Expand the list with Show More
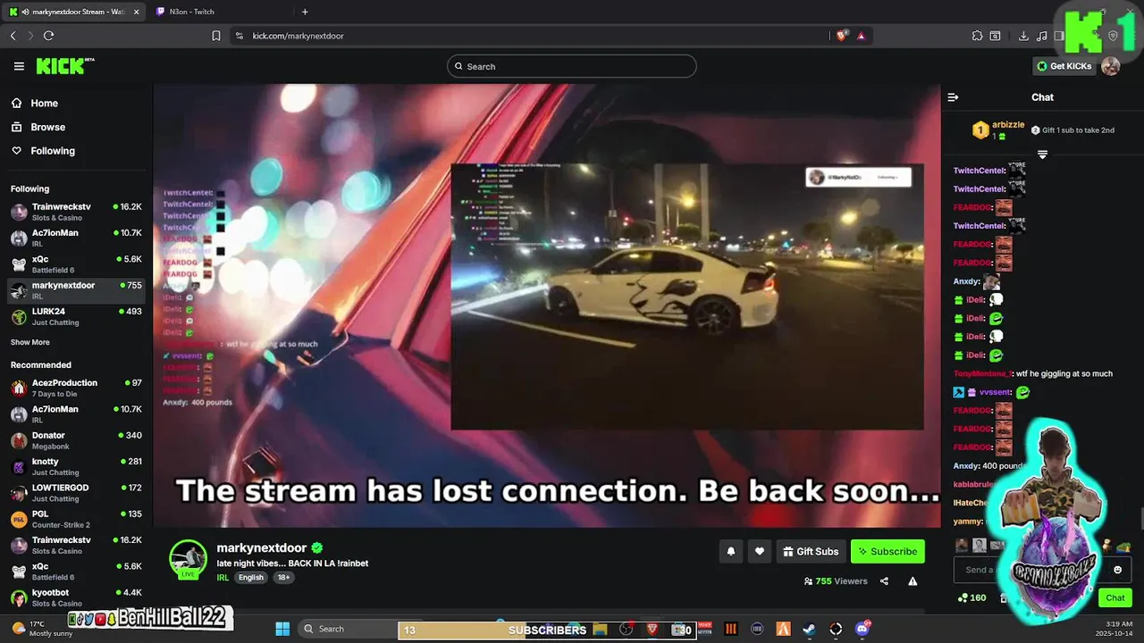This screenshot has width=1144, height=643. coord(30,342)
